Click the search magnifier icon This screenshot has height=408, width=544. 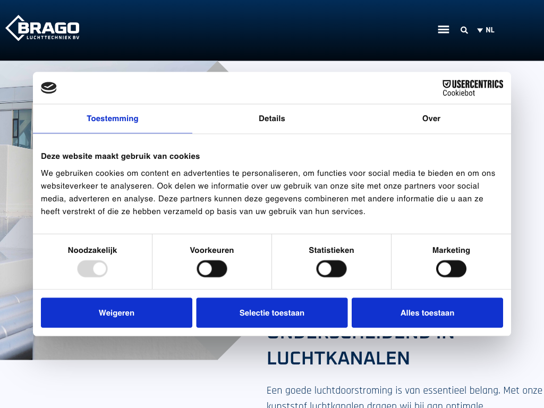[x=464, y=30]
